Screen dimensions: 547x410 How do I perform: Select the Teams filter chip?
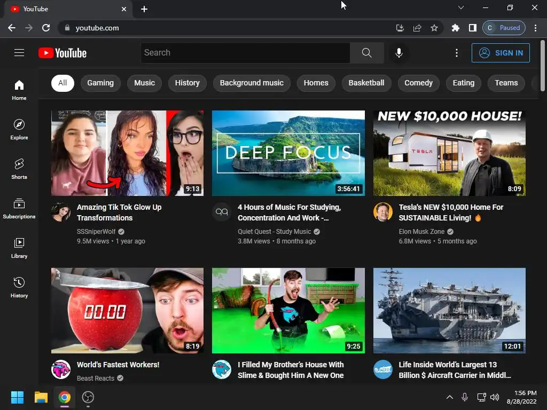coord(506,83)
